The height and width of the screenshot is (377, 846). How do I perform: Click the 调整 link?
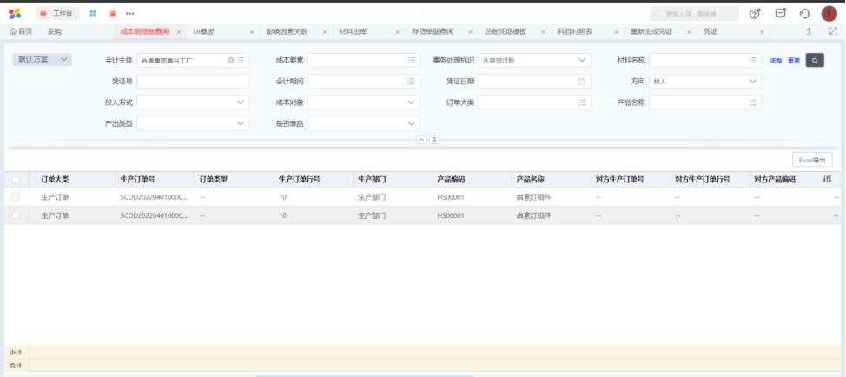point(776,61)
